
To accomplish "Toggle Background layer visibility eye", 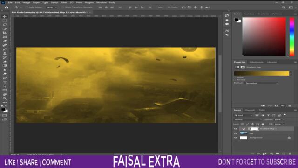I will click(236, 138).
